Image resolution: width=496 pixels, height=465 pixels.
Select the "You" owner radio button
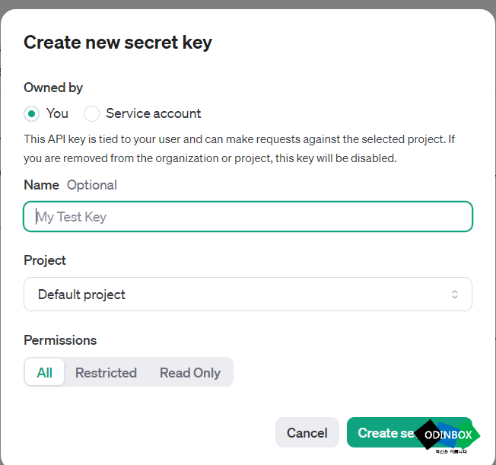click(x=32, y=113)
